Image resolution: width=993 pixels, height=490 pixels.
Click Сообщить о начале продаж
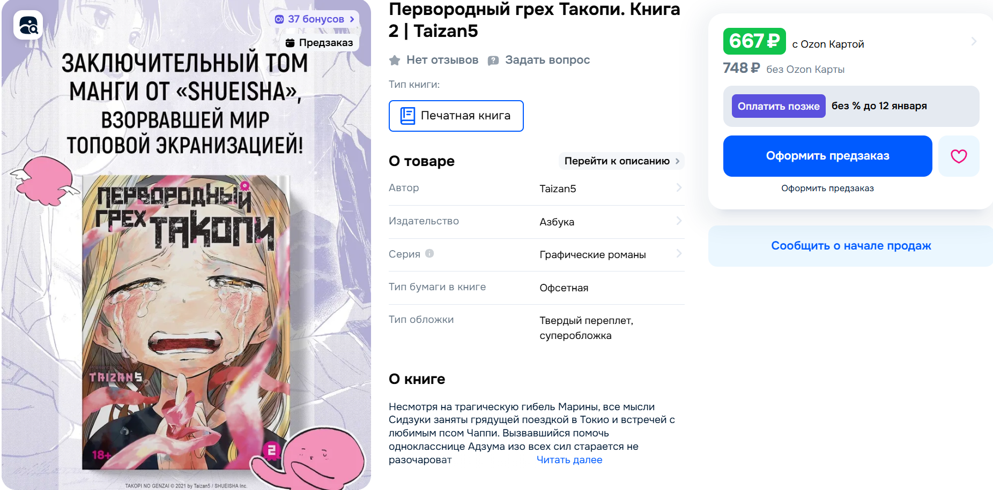click(851, 246)
